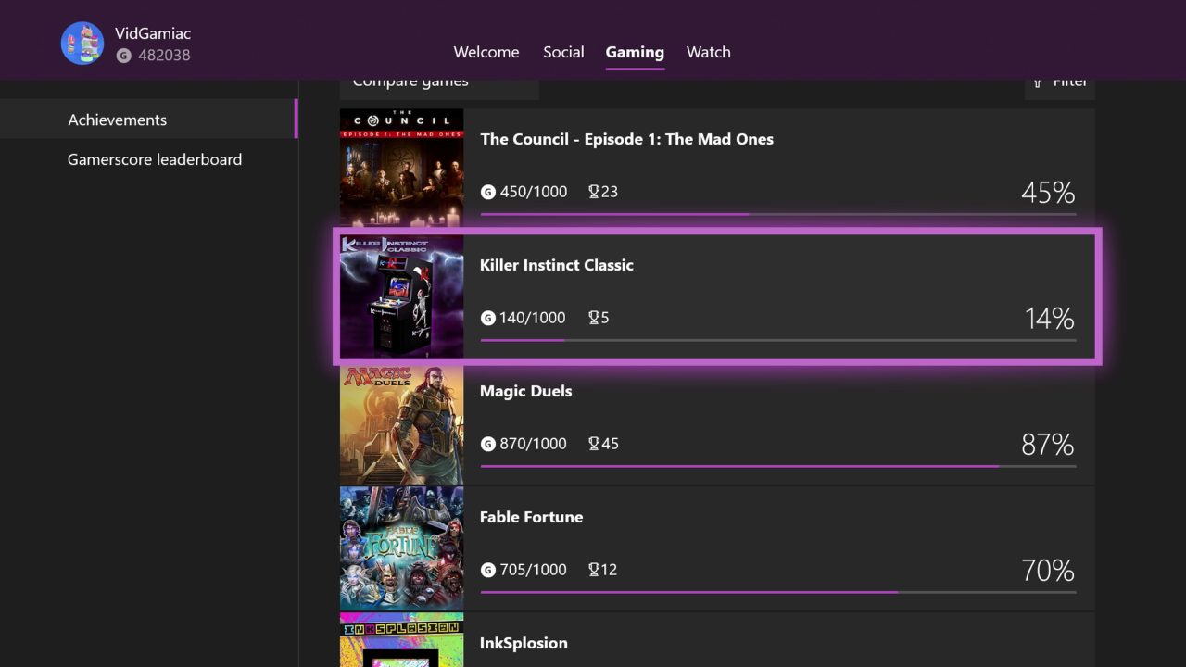Click the 482038 gamerscore total
This screenshot has width=1186, height=667.
[164, 56]
